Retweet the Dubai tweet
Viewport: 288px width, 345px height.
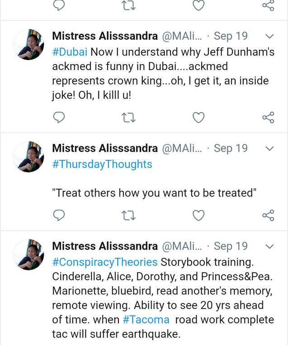[x=129, y=118]
